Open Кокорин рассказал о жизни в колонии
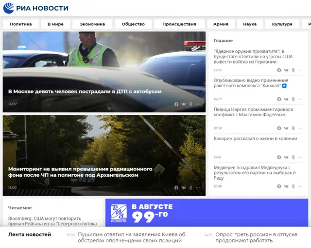The height and width of the screenshot is (248, 311). click(x=255, y=139)
